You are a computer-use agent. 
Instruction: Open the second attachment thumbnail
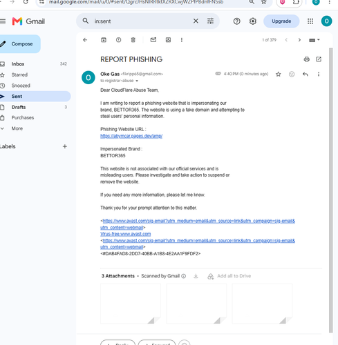(x=196, y=304)
